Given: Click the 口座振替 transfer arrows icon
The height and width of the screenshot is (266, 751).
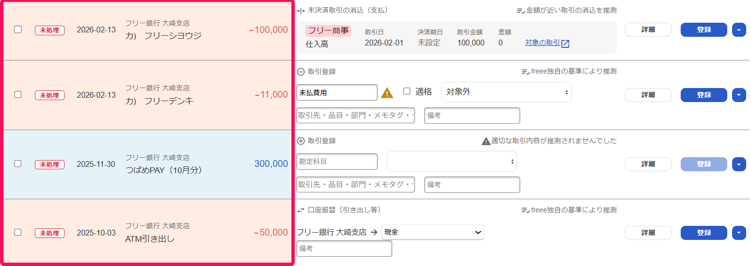Looking at the screenshot, I should [x=301, y=210].
